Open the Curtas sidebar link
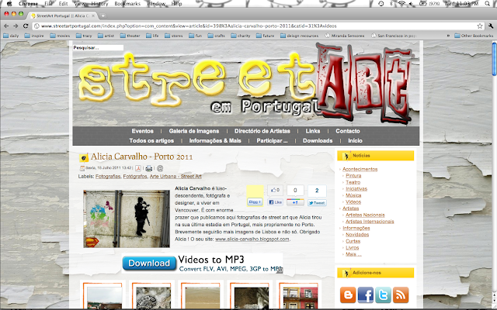 click(x=353, y=241)
